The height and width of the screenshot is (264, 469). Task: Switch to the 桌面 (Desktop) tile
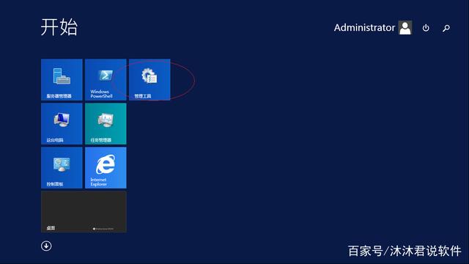[84, 212]
